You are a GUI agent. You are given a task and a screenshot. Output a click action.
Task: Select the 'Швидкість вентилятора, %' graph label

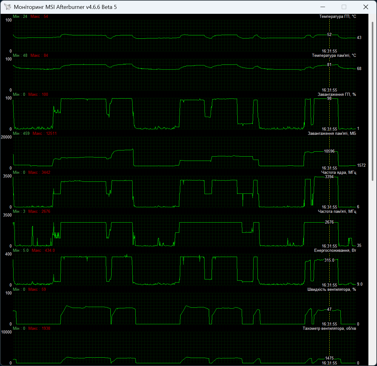[332, 289]
